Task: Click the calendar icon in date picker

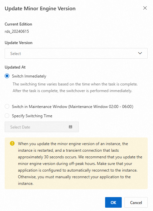Action: pos(71,127)
